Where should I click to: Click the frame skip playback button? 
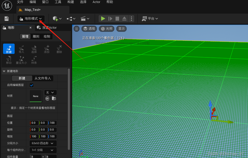(x=110, y=19)
